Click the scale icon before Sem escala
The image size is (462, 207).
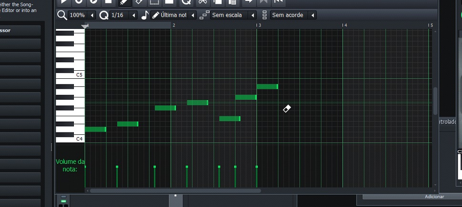tap(205, 15)
